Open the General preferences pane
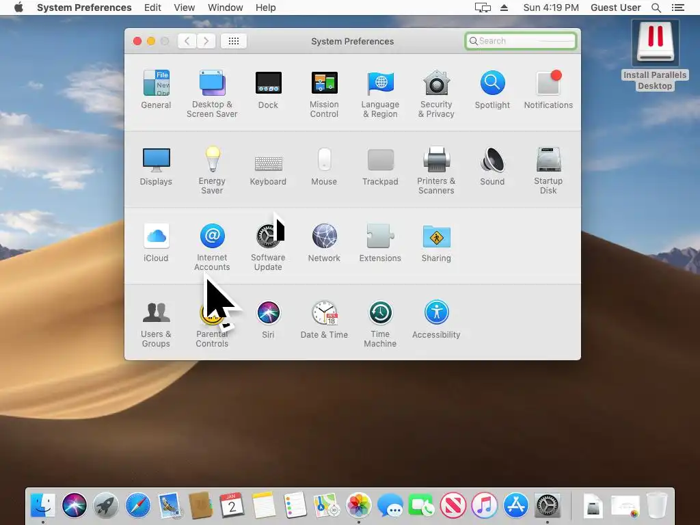 [x=156, y=90]
